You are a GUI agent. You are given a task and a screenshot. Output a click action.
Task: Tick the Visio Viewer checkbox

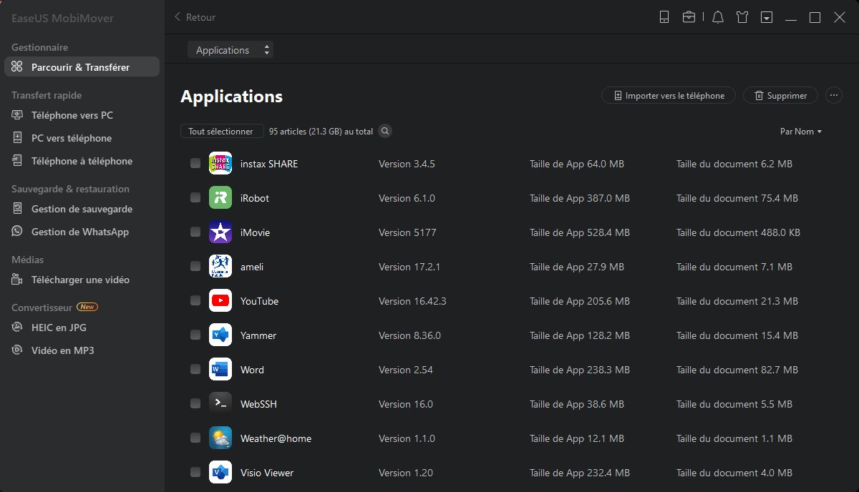[x=195, y=473]
